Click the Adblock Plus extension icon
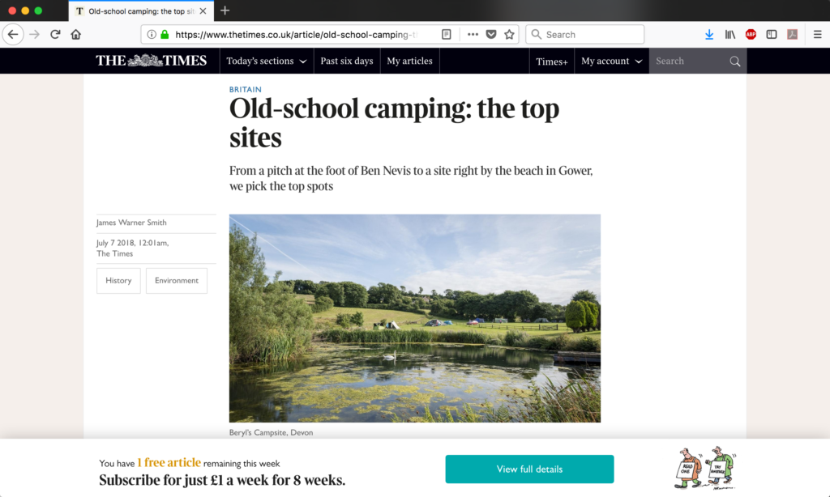830x497 pixels. pos(751,34)
